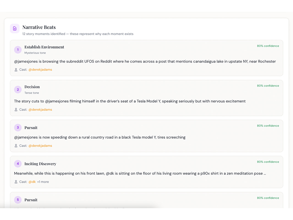Open the @dk cast link

coord(32,182)
